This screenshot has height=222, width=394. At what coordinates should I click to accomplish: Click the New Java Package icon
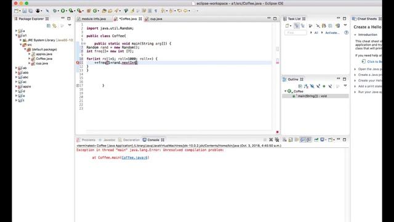[x=89, y=11]
